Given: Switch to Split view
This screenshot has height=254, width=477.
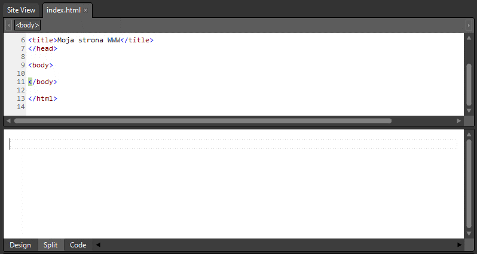Looking at the screenshot, I should (50, 245).
